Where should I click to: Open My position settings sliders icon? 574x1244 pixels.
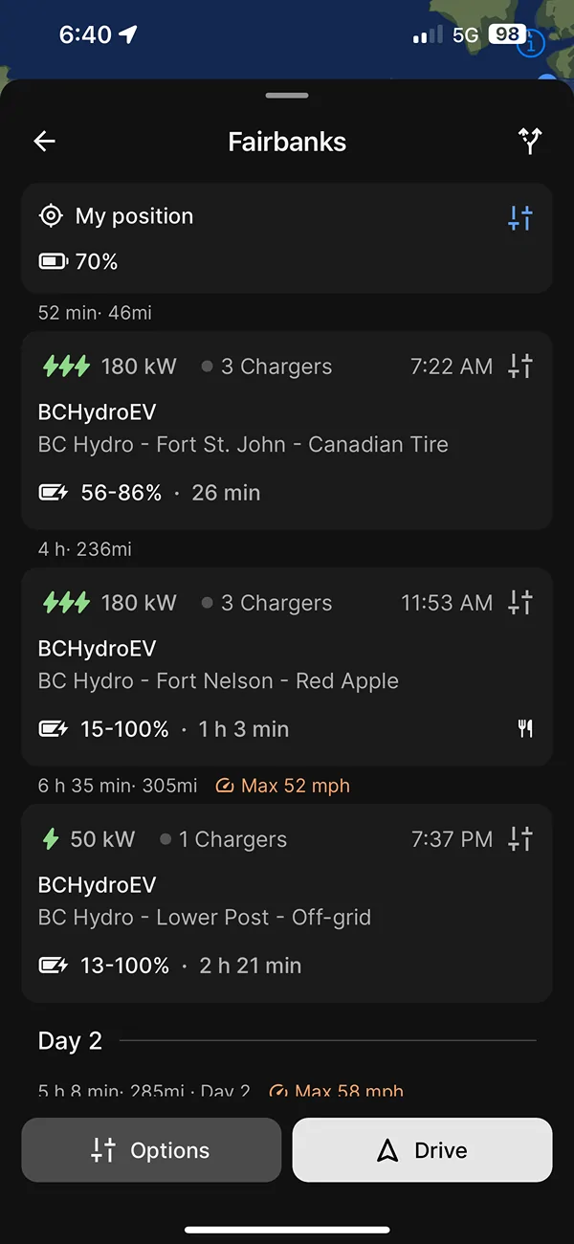click(x=519, y=217)
